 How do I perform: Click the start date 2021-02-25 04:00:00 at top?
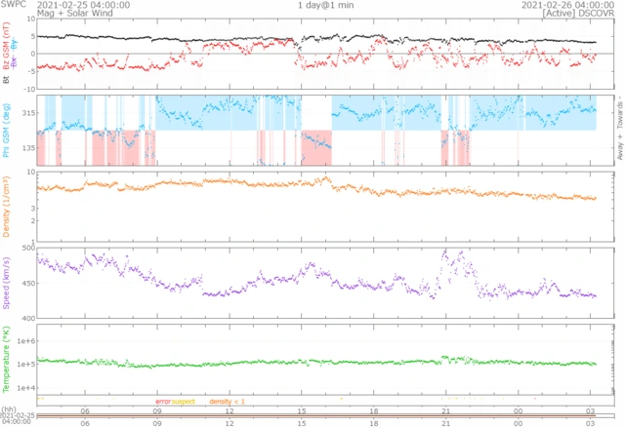[x=81, y=5]
